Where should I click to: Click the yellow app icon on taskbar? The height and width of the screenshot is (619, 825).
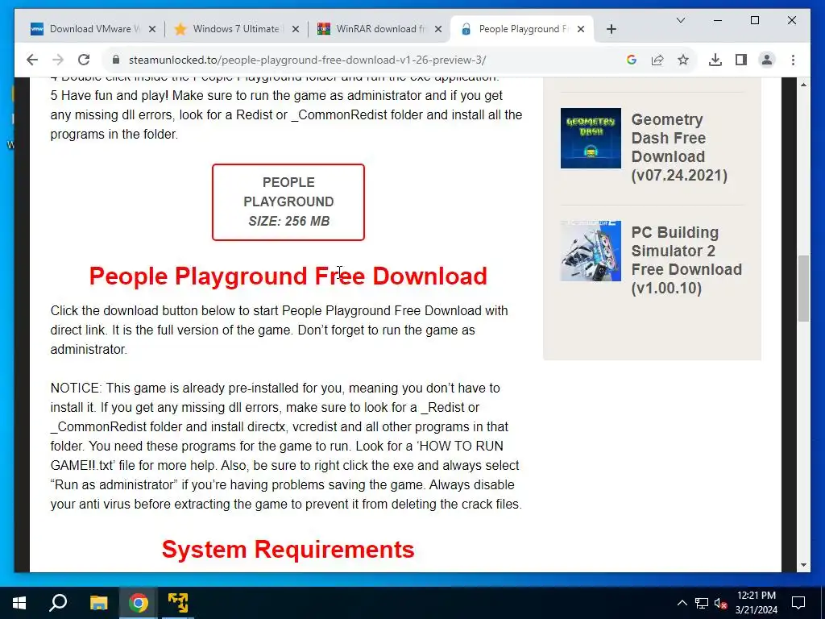point(178,603)
